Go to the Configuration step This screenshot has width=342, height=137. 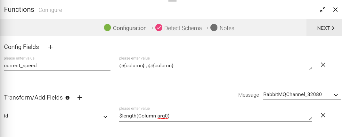point(130,28)
